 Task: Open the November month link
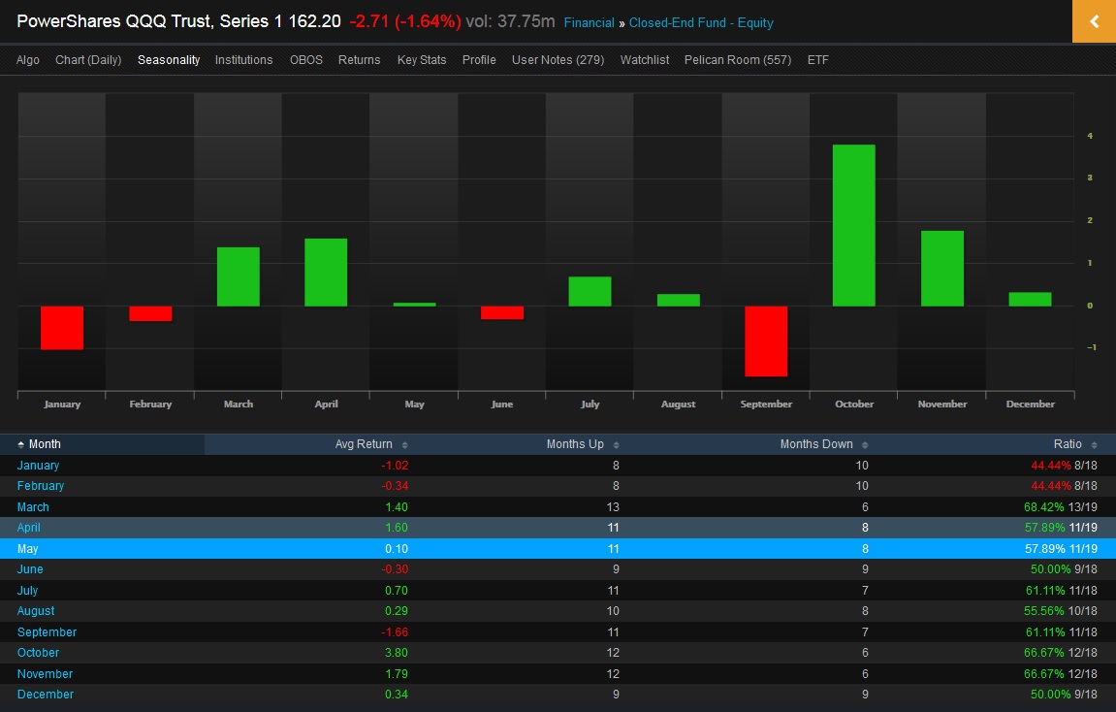[45, 673]
